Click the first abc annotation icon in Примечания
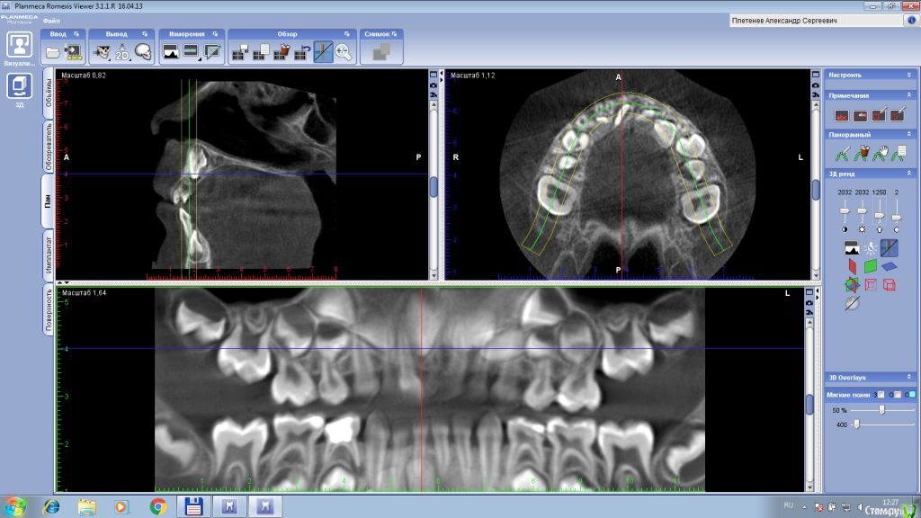Image resolution: width=921 pixels, height=518 pixels. pyautogui.click(x=841, y=115)
